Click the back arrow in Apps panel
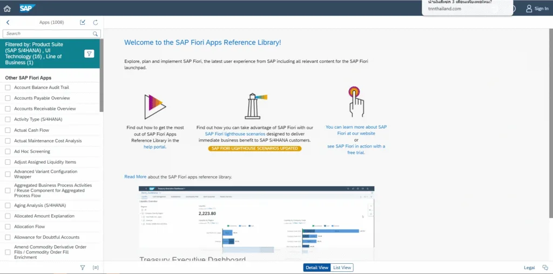 pyautogui.click(x=8, y=23)
